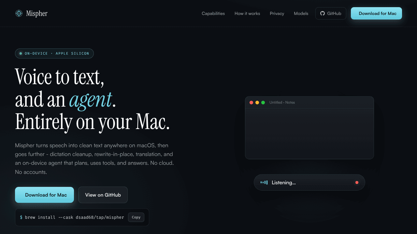Open the Capabilities nav link

(213, 13)
